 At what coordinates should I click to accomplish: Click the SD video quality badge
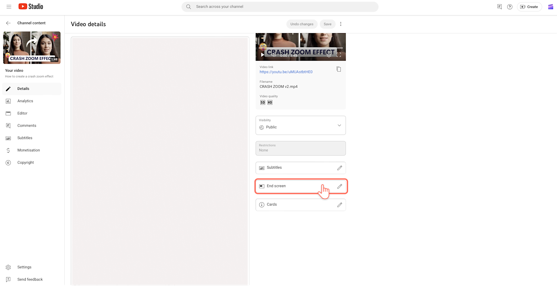[263, 103]
